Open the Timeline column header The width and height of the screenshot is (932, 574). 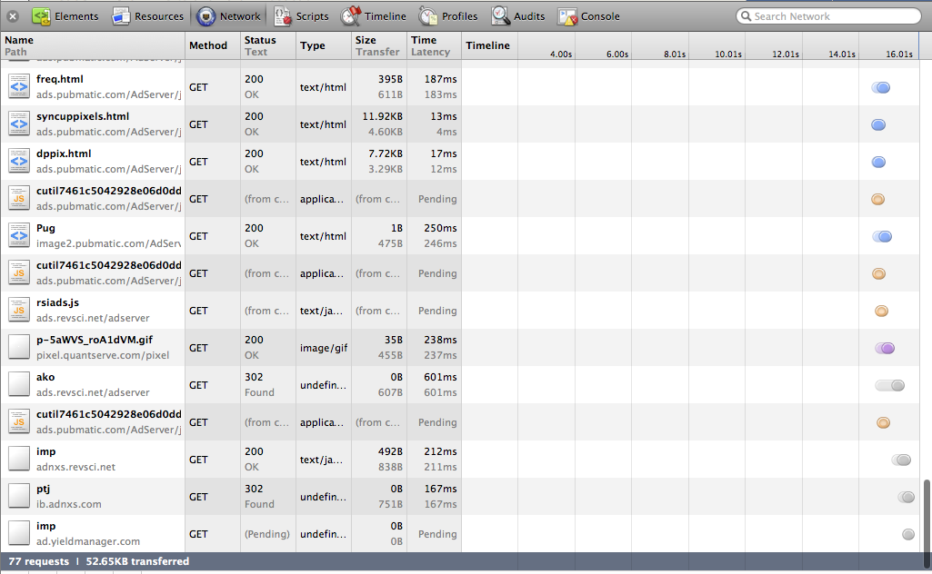coord(490,45)
